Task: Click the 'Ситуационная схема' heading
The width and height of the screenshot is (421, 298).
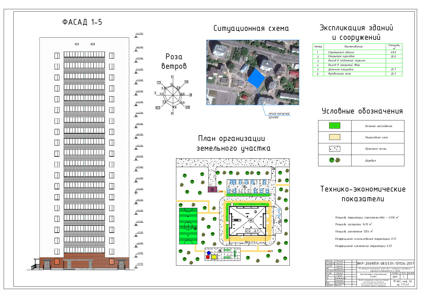Action: pos(251,28)
